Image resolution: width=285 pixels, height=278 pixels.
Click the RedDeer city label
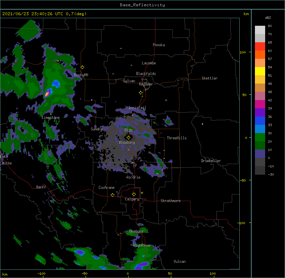point(145,84)
